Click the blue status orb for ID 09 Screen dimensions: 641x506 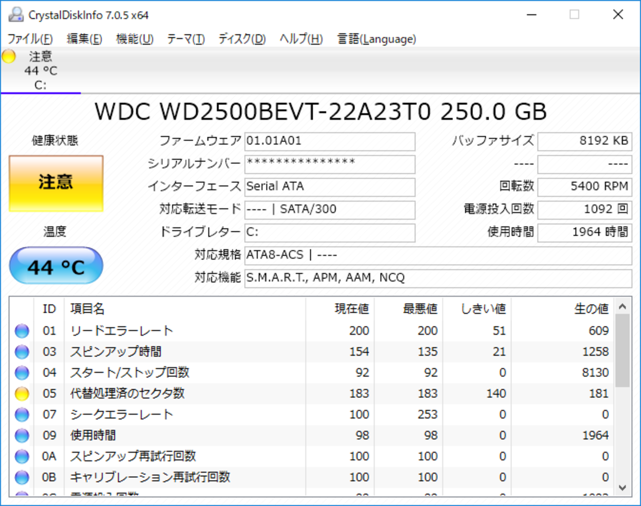coord(22,435)
